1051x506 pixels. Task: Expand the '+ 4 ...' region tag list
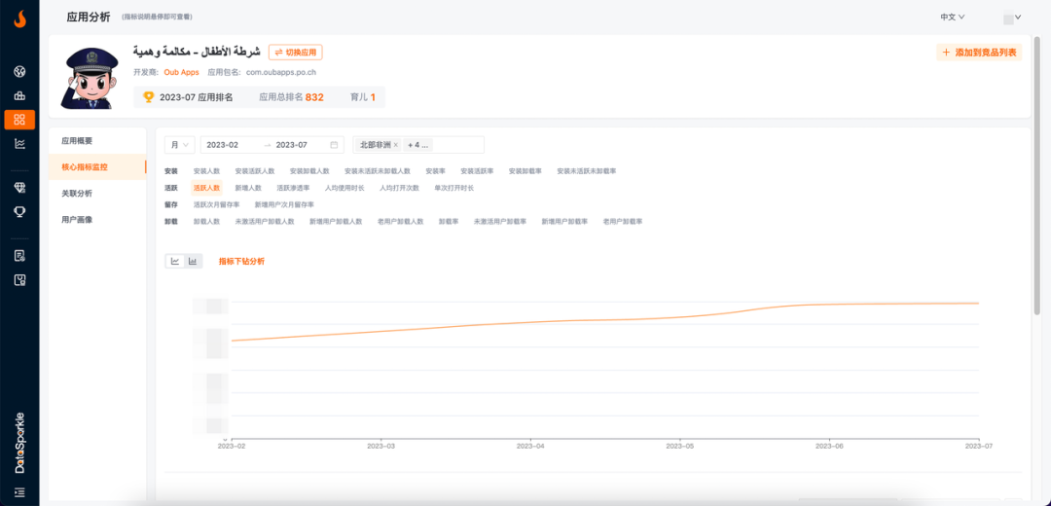click(x=417, y=145)
